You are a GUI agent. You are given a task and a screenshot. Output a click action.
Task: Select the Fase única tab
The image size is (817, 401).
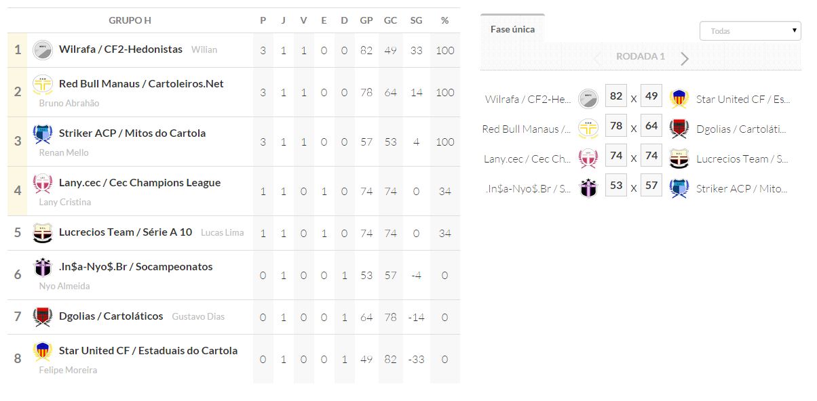512,29
